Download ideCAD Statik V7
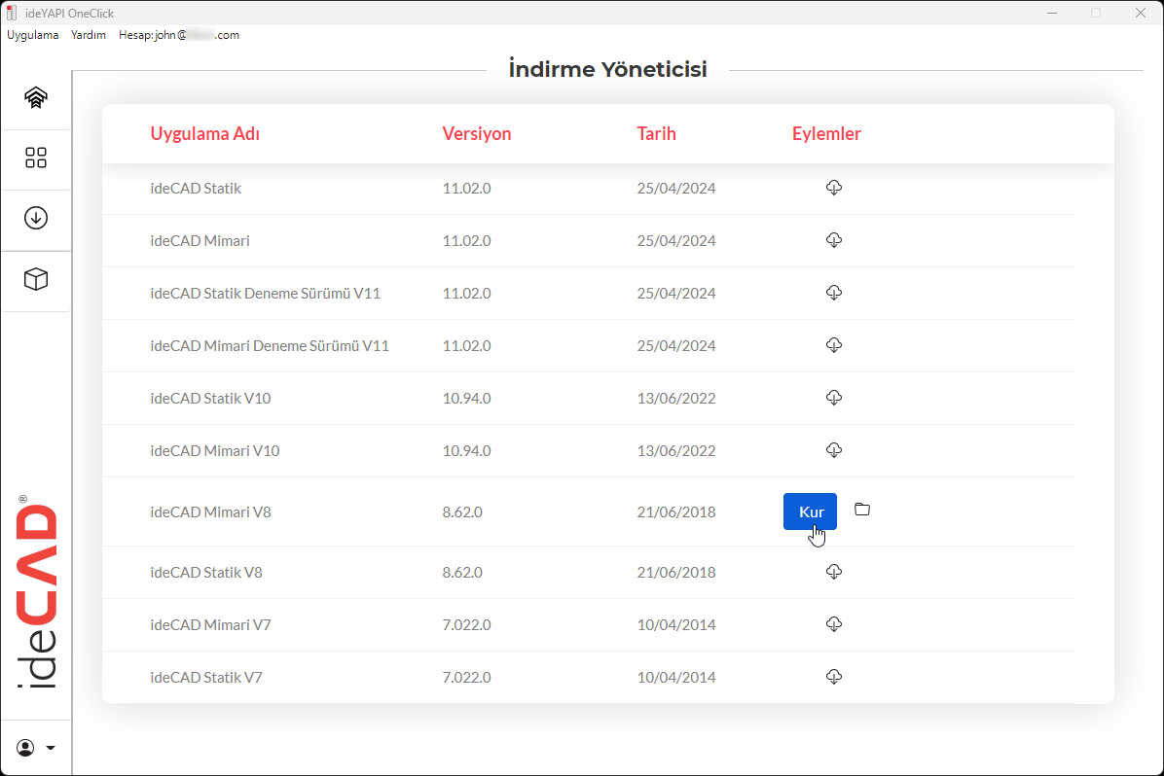Viewport: 1164px width, 776px height. (x=834, y=678)
